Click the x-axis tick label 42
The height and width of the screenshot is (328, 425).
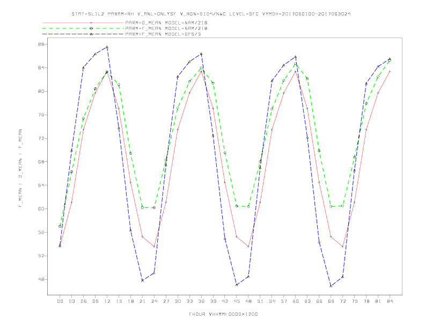[225, 301]
